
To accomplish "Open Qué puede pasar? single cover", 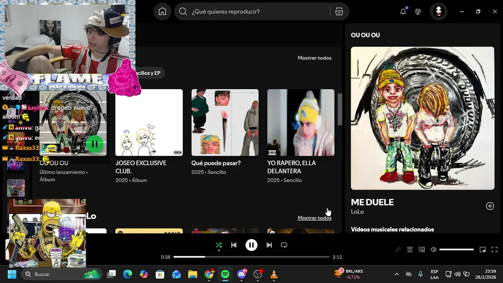I will pyautogui.click(x=225, y=123).
